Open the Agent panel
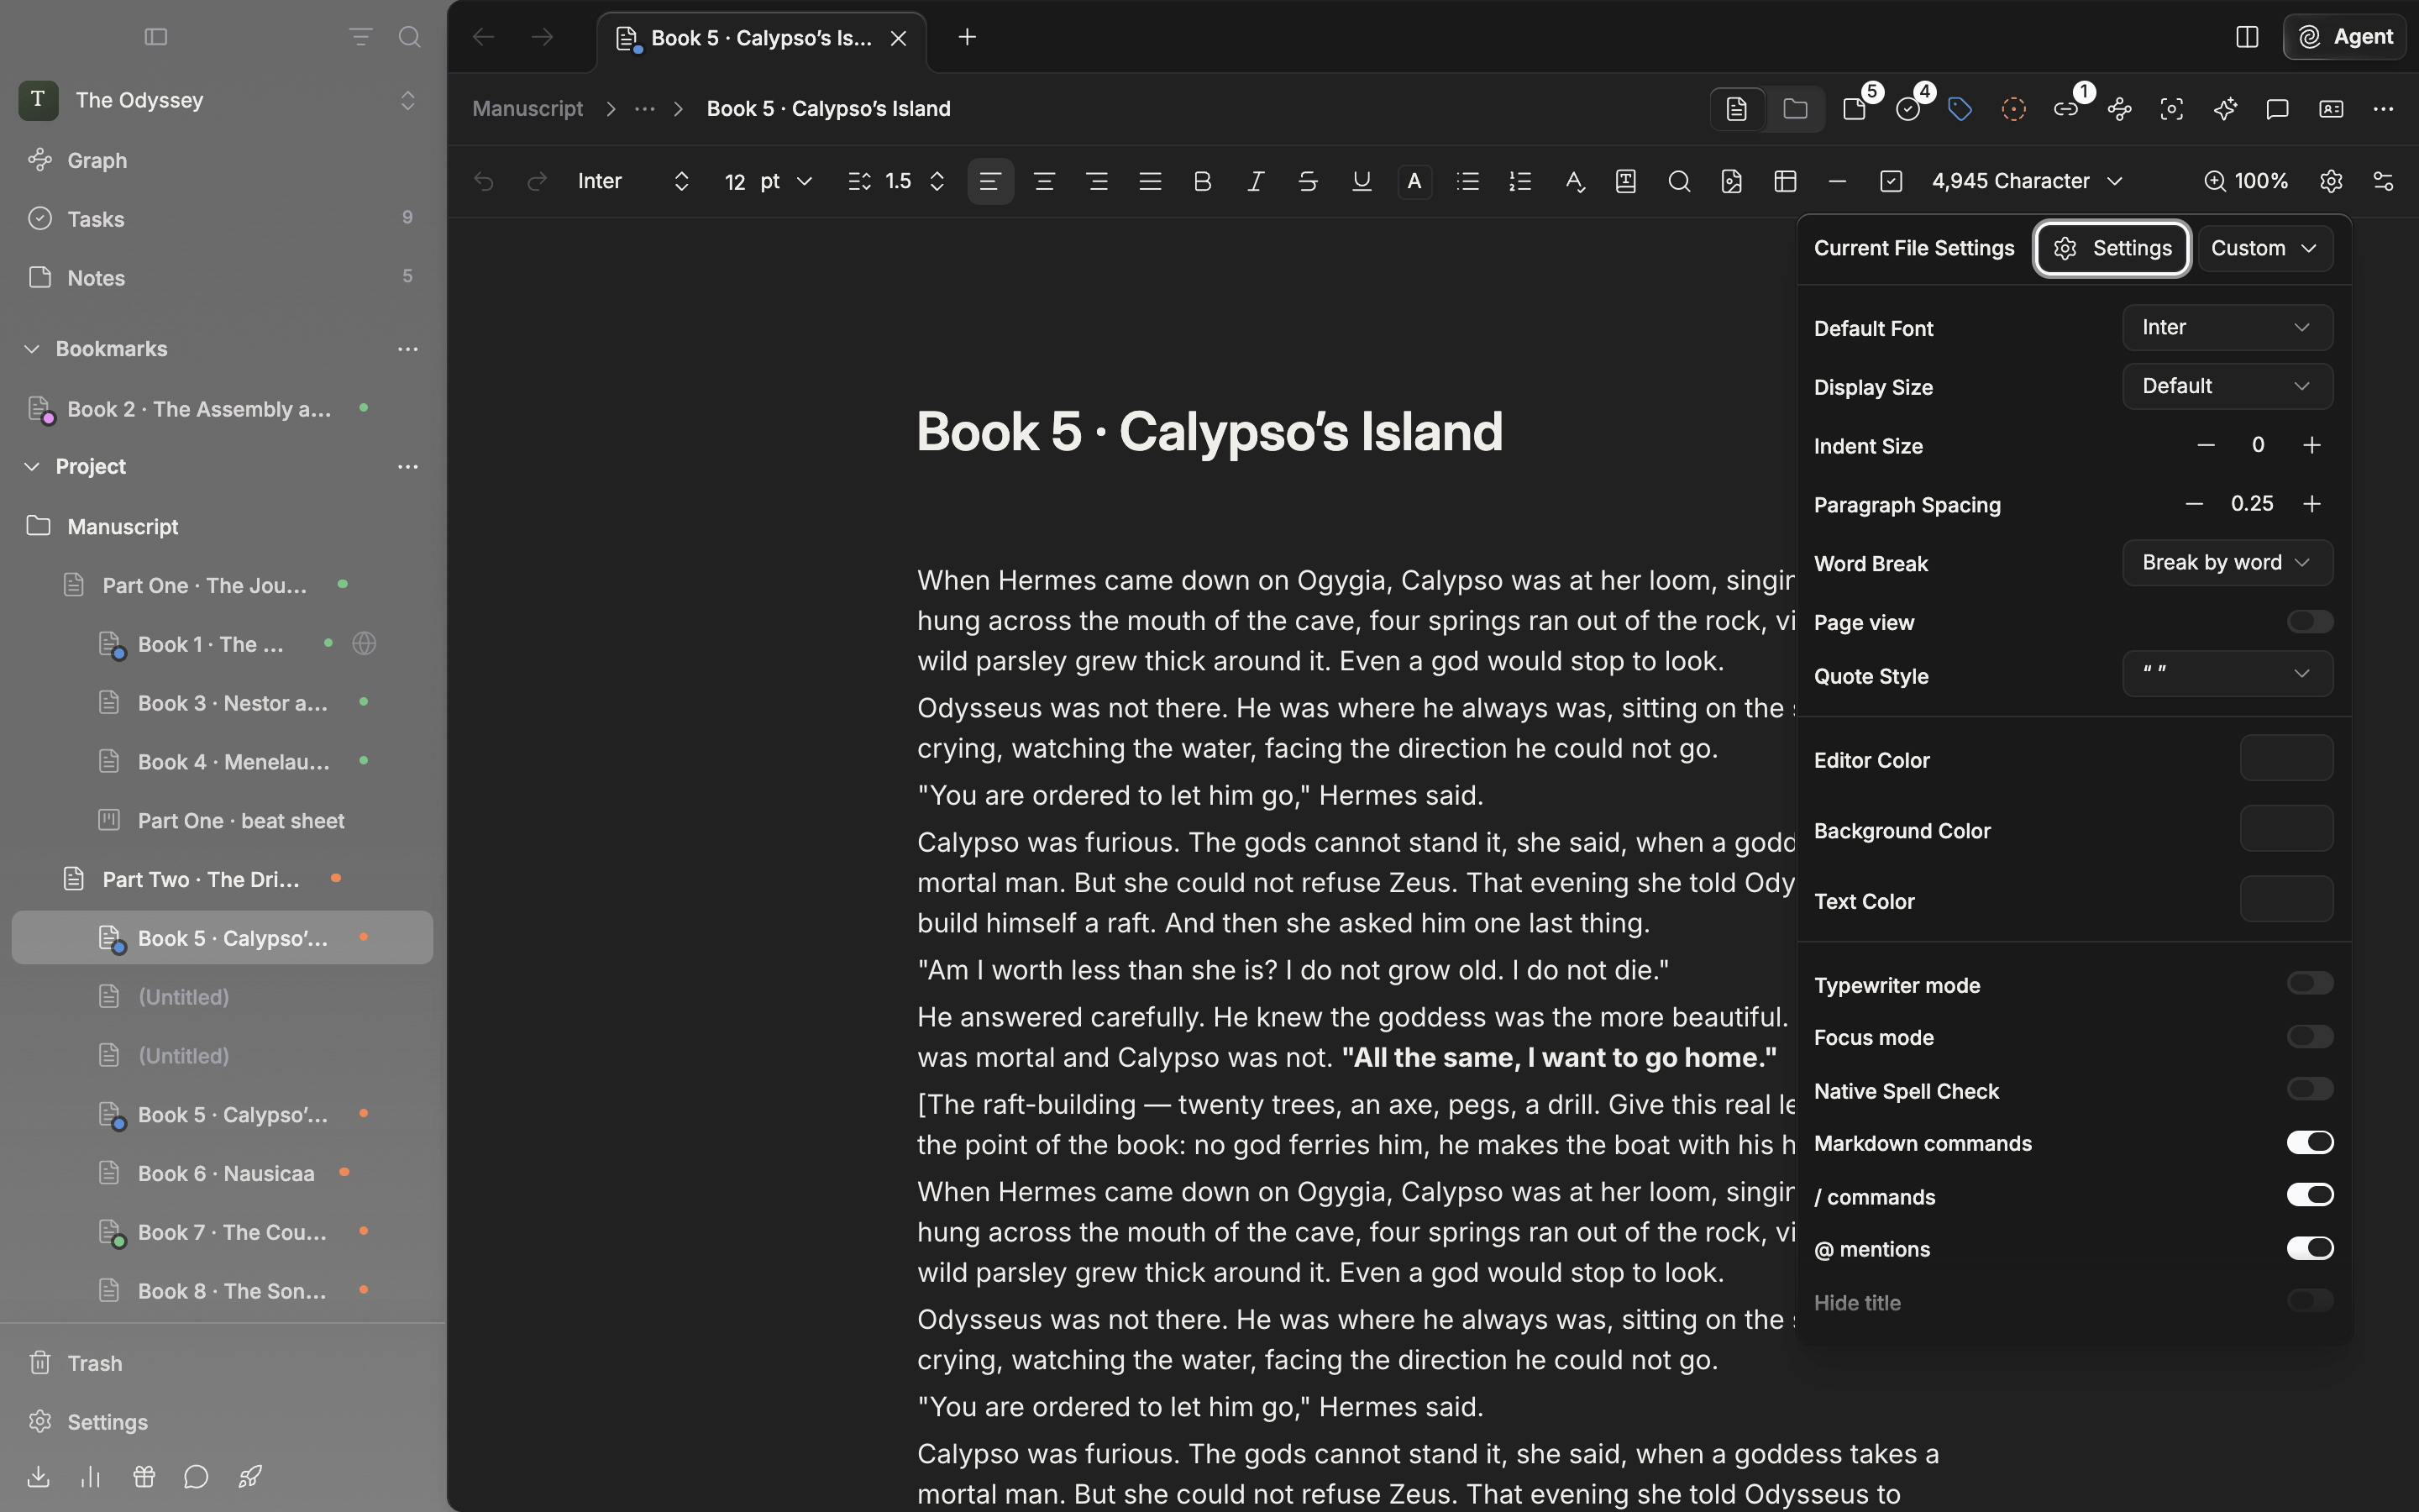Image resolution: width=2419 pixels, height=1512 pixels. coord(2344,37)
